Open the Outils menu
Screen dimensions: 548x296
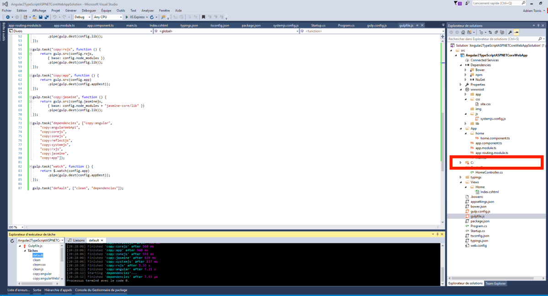pyautogui.click(x=121, y=11)
